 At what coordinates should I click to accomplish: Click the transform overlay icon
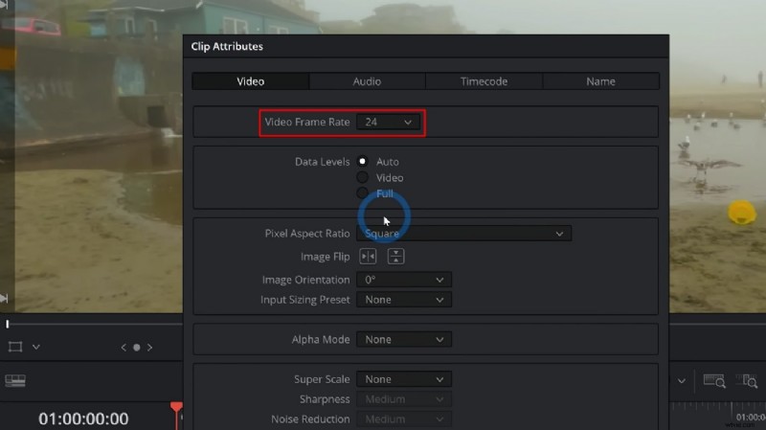[x=15, y=347]
